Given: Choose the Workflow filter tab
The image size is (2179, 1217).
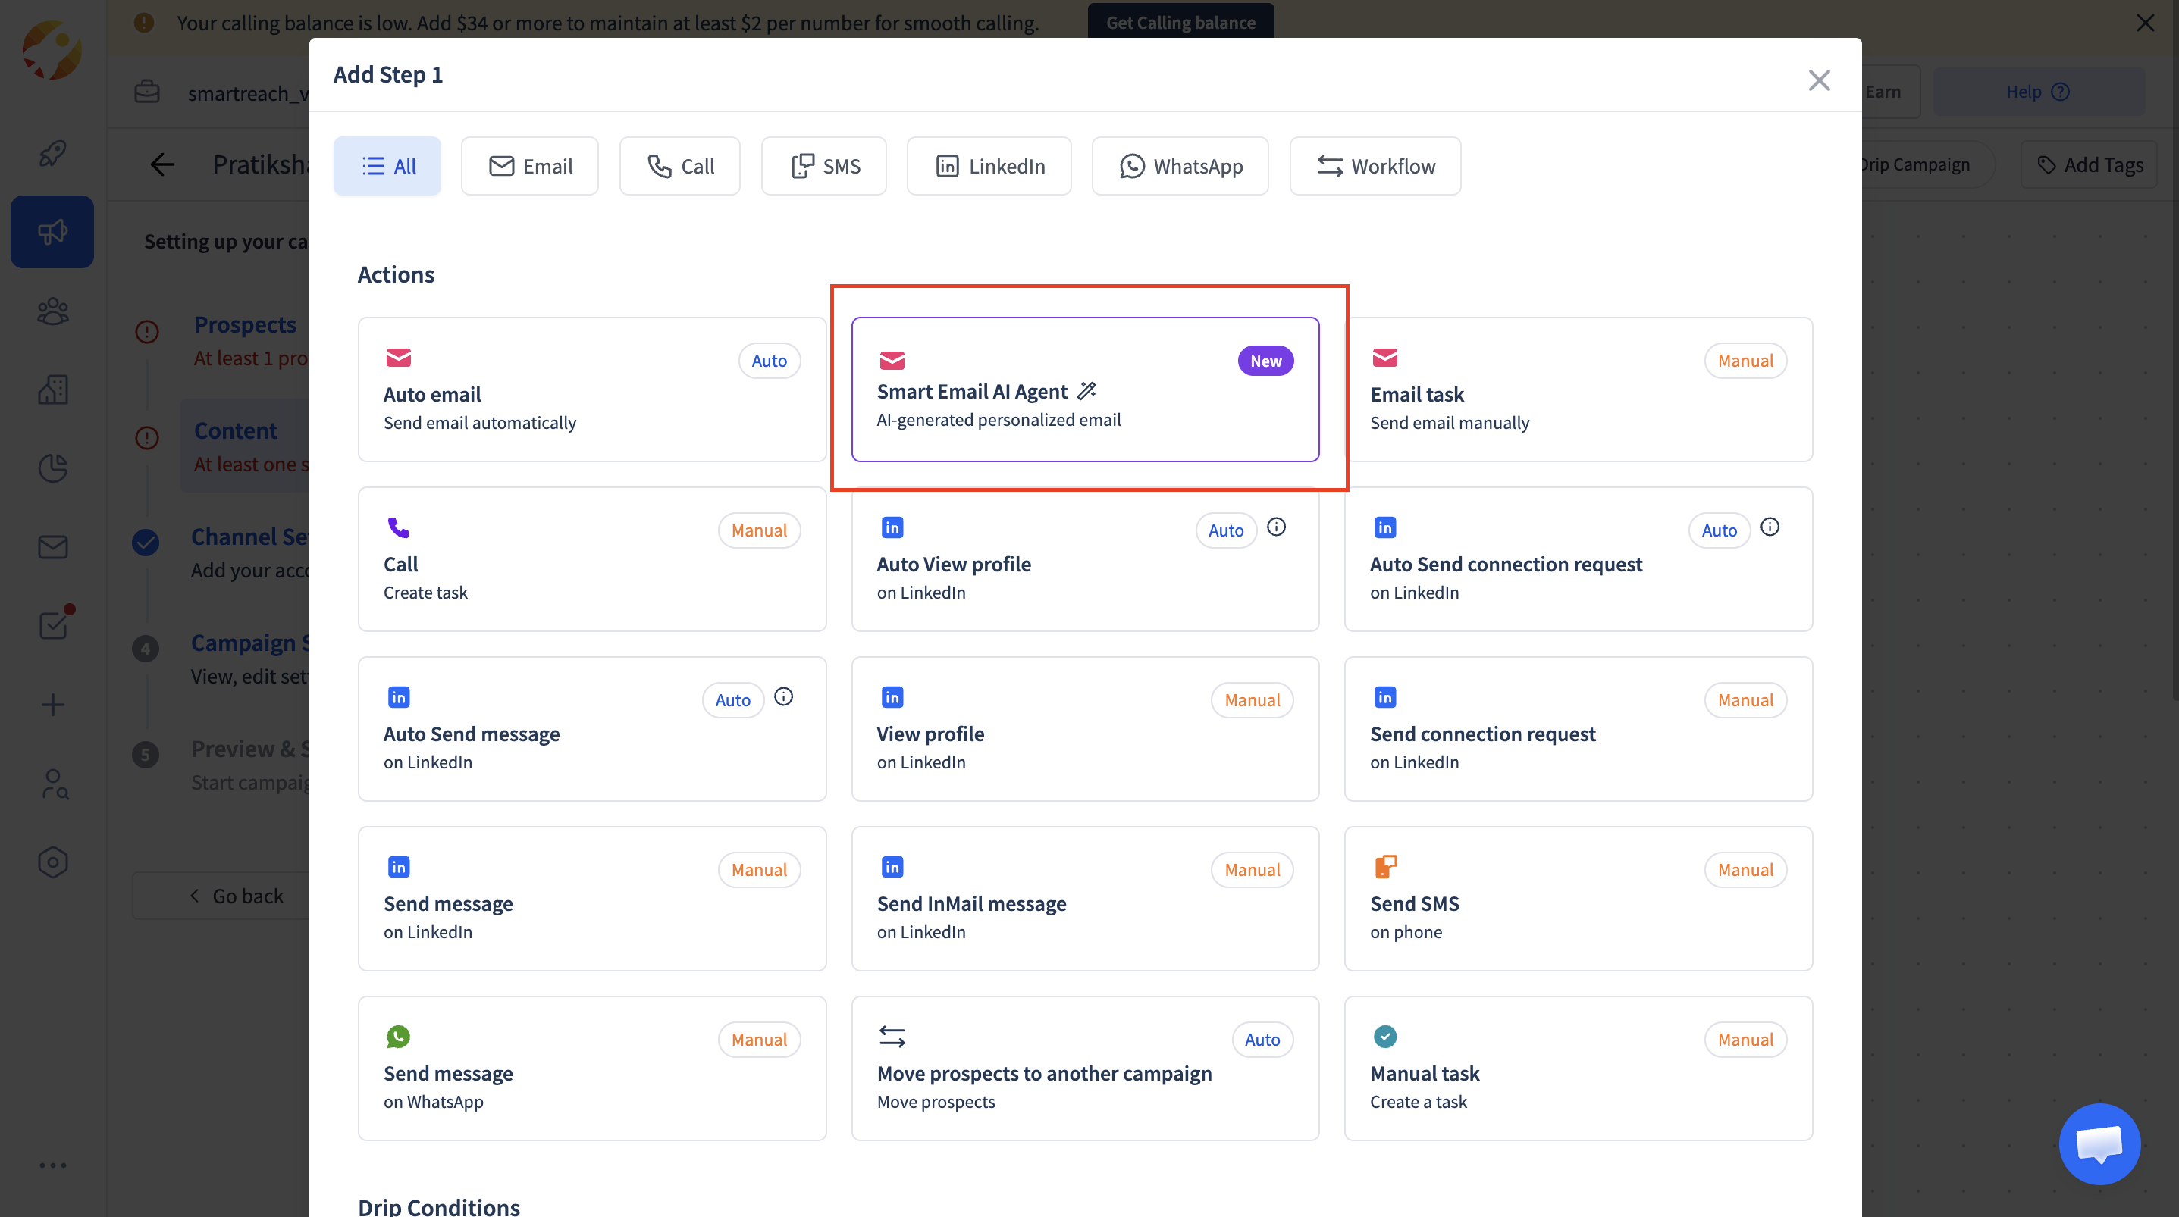Looking at the screenshot, I should point(1375,166).
